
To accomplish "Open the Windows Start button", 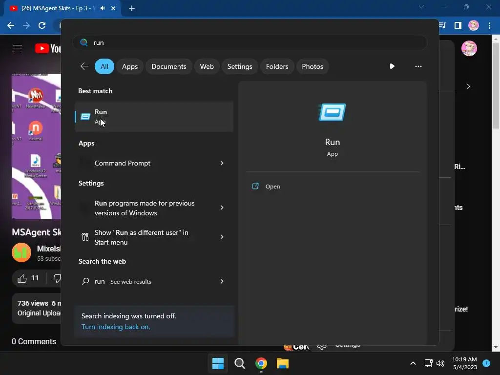I will coord(218,363).
